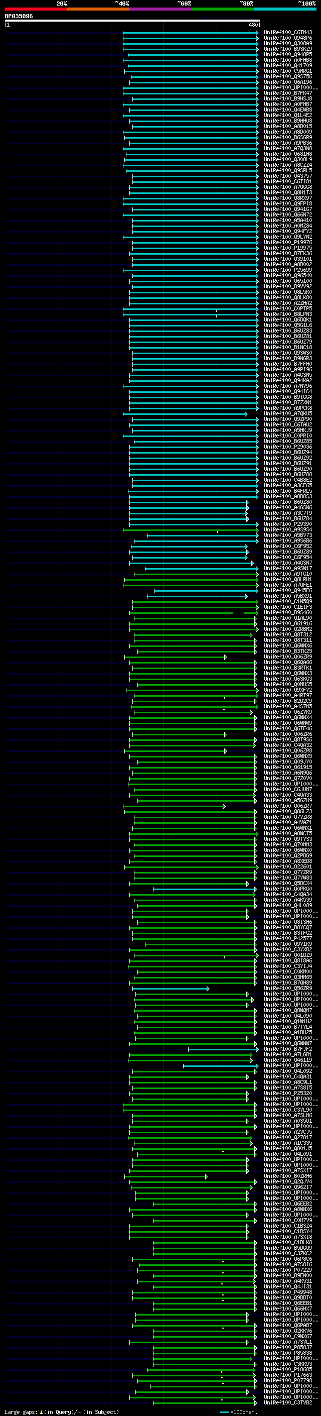Screen dimensions: 321x1416
Task: Select the UniRef100_Q86LZ3 label
Action: 288,812
